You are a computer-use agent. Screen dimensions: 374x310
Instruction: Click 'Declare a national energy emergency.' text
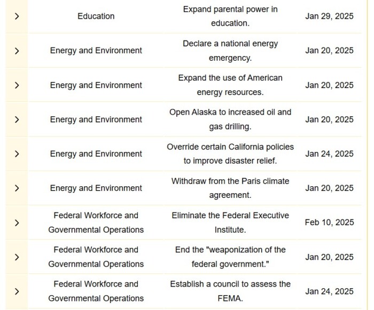tap(230, 51)
